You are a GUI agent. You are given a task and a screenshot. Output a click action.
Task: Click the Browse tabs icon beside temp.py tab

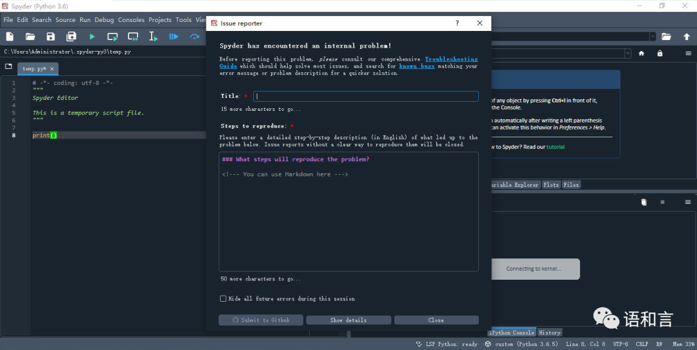[x=8, y=66]
